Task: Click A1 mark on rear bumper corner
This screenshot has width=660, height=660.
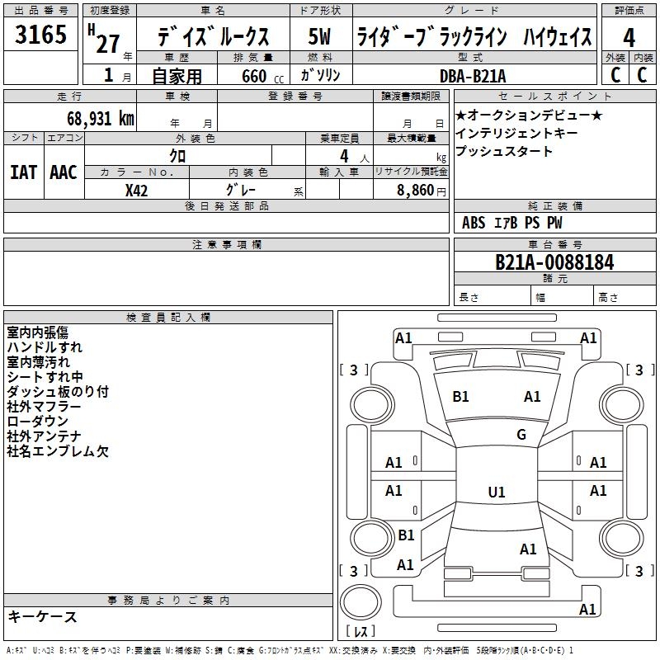Action: pyautogui.click(x=587, y=609)
